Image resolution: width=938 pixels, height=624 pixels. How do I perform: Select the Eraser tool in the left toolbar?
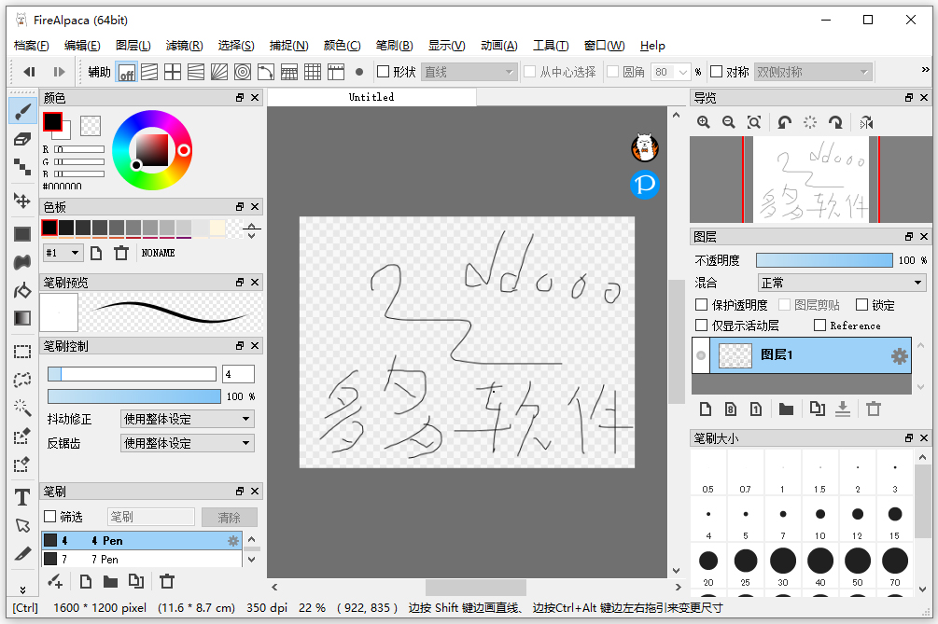coord(21,139)
